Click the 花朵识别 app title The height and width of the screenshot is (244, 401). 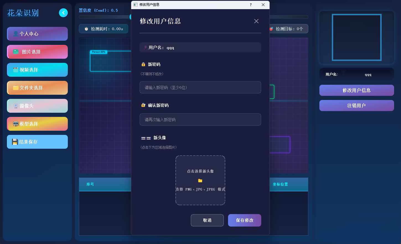(x=23, y=13)
